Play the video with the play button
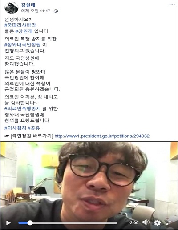The width and height of the screenshot is (178, 230). [x=8, y=222]
